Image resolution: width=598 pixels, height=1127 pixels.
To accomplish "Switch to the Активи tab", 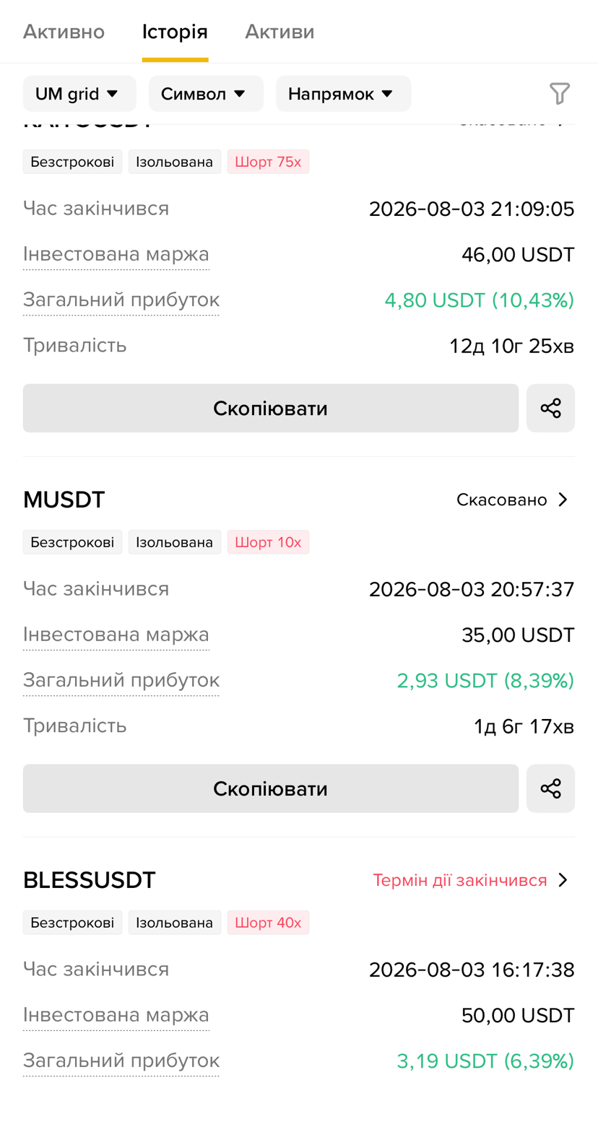I will (279, 32).
